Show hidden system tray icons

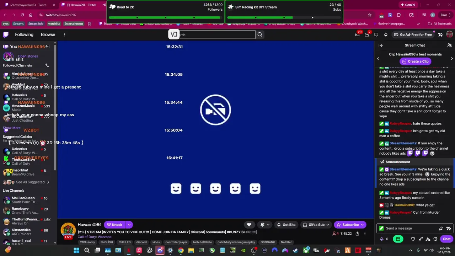(x=411, y=250)
